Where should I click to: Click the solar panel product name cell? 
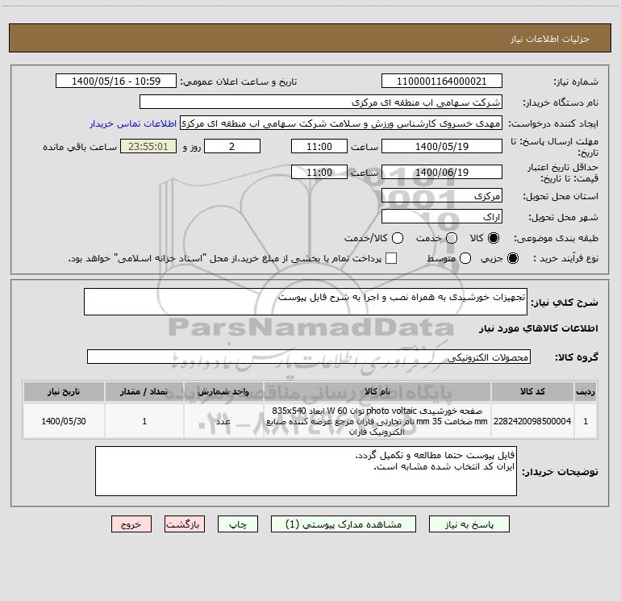pos(377,421)
